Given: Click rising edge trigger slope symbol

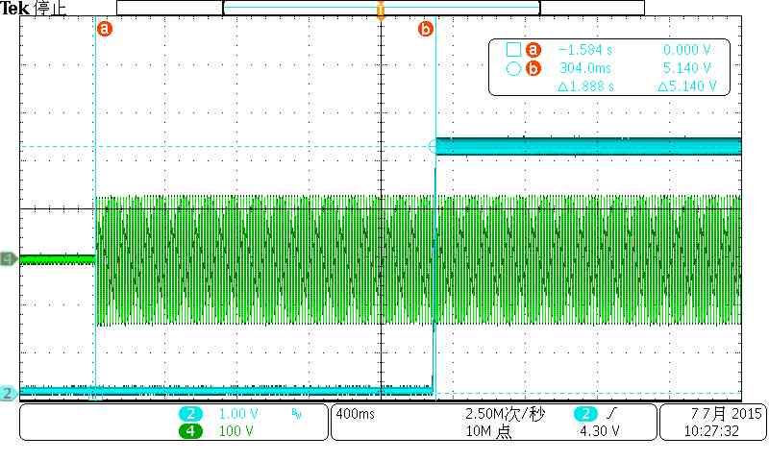Looking at the screenshot, I should [610, 414].
